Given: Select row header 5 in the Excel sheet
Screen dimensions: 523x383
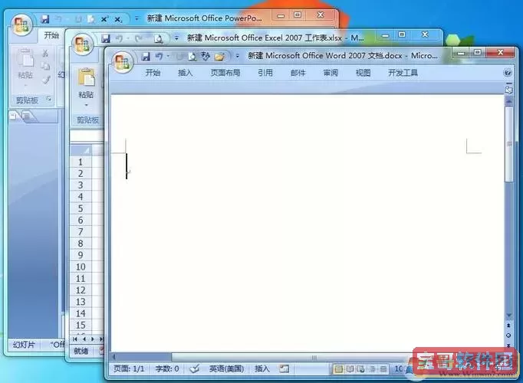Looking at the screenshot, I should point(81,208).
